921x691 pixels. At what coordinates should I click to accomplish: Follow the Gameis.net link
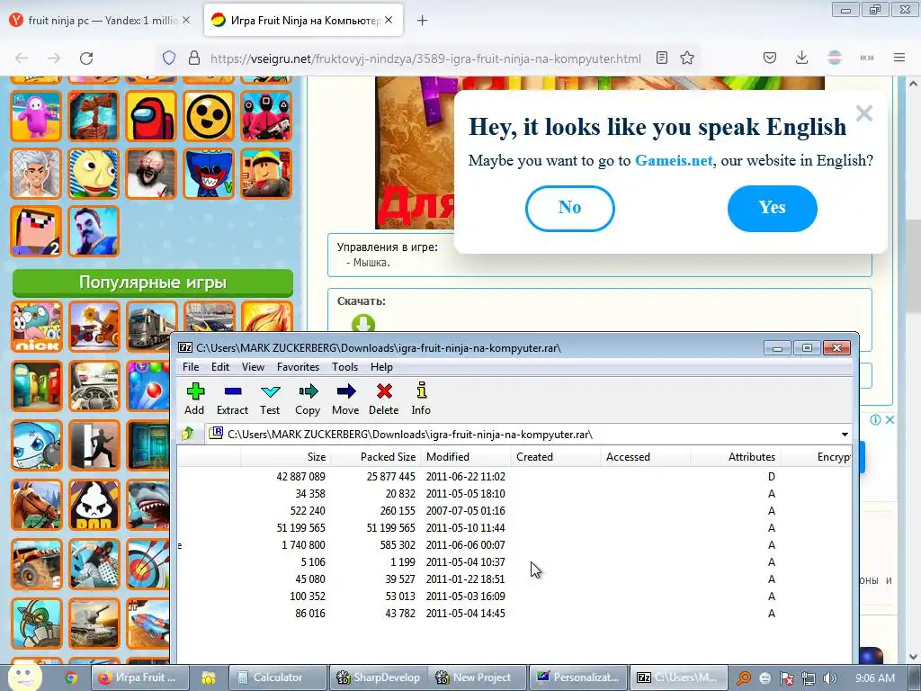pyautogui.click(x=673, y=160)
